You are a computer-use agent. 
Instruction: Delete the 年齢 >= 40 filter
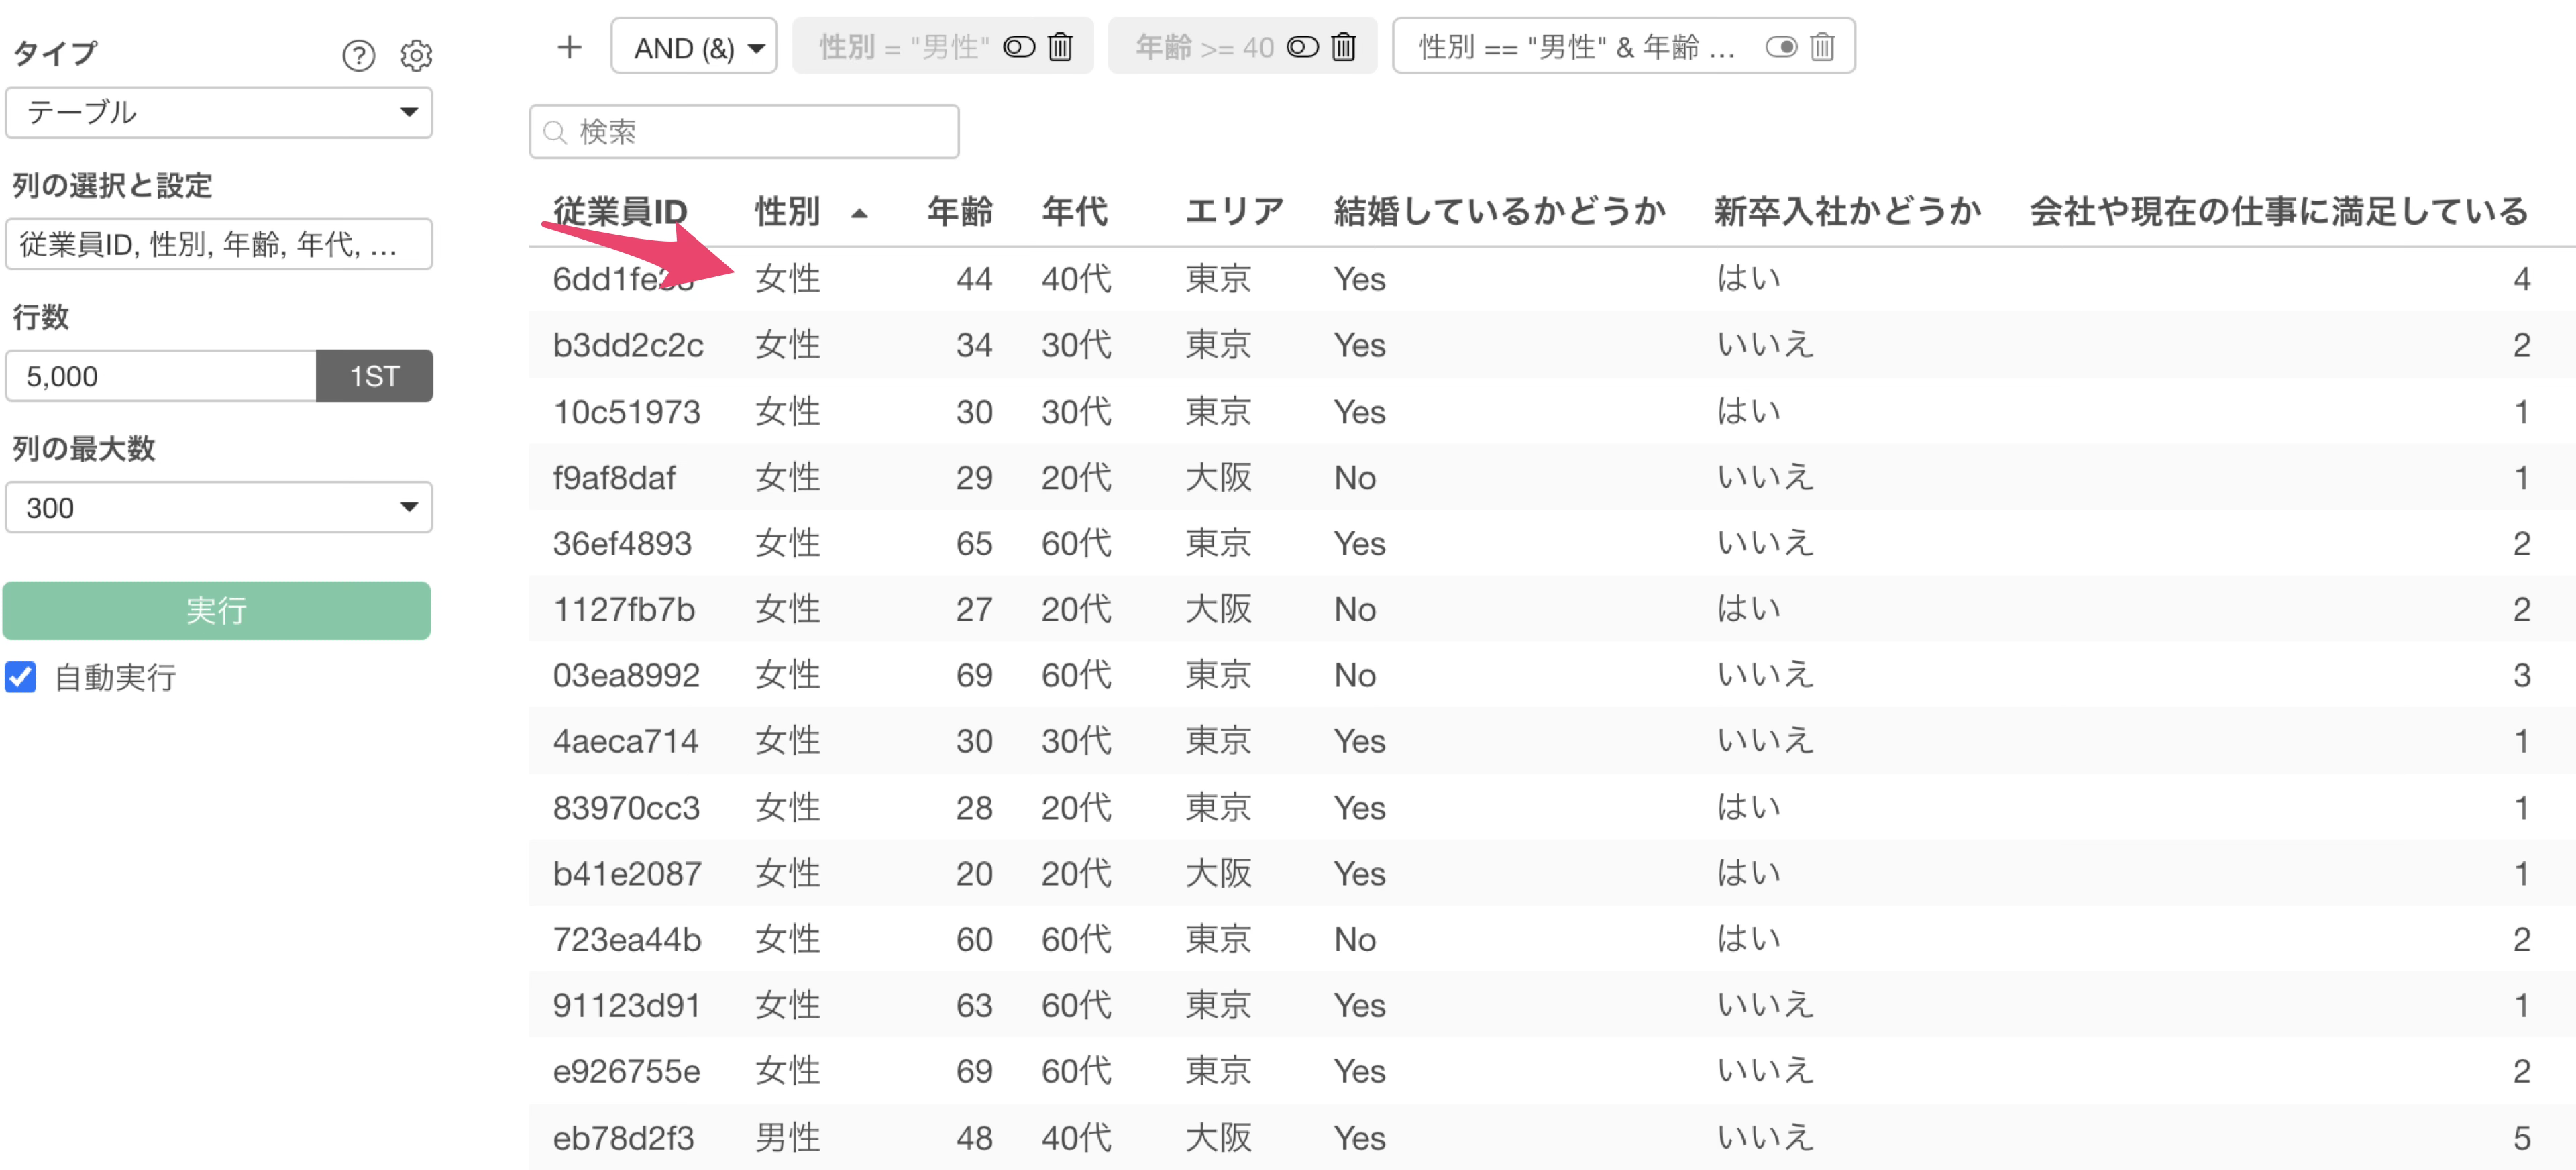(x=1343, y=47)
